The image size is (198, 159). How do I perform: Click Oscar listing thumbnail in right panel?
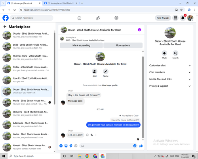tap(170, 33)
